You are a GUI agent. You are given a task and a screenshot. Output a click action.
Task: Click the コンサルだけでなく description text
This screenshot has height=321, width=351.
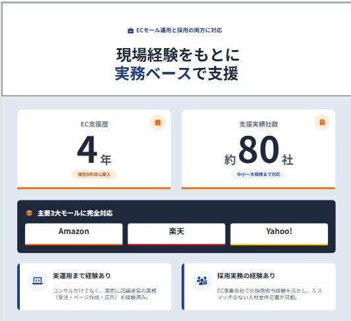(x=104, y=294)
